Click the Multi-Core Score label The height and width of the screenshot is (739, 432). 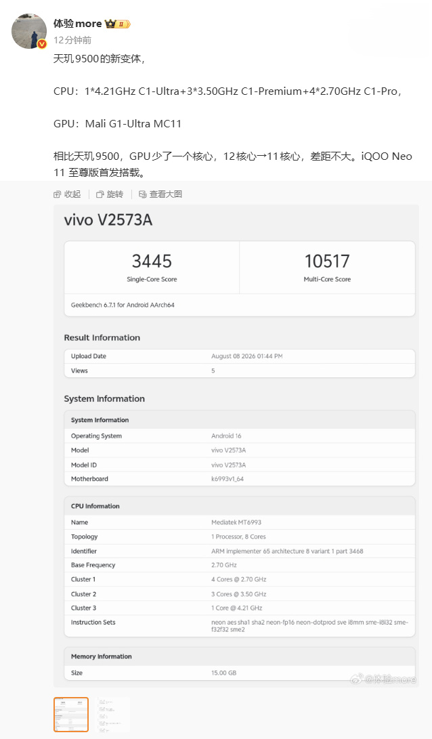(327, 280)
